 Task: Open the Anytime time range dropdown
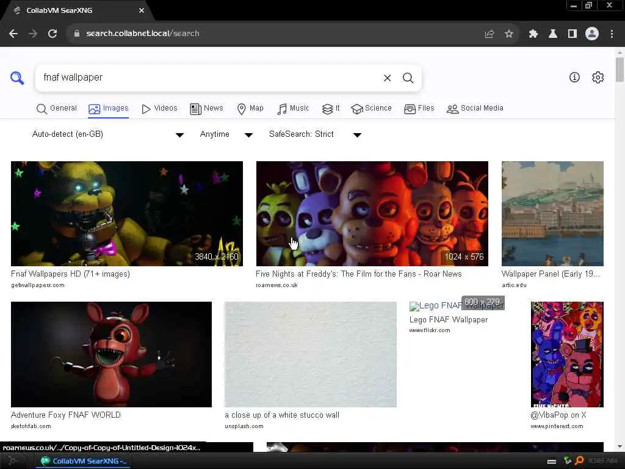pos(226,134)
